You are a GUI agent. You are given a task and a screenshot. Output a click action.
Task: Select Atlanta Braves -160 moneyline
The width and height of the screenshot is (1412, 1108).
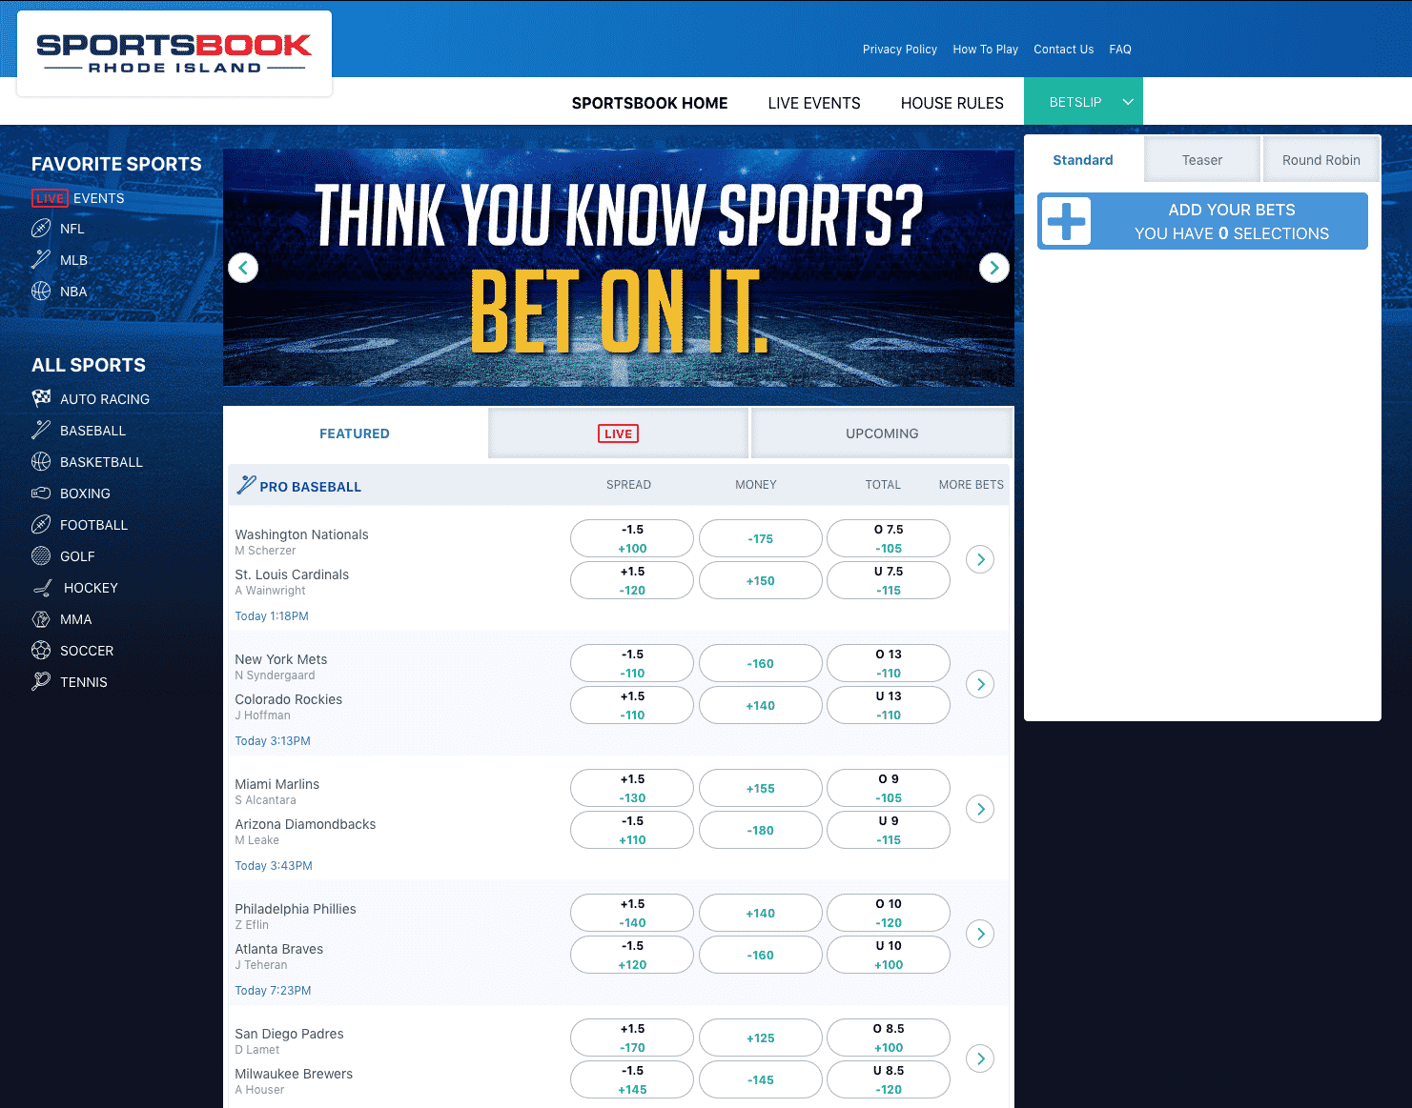pos(761,955)
